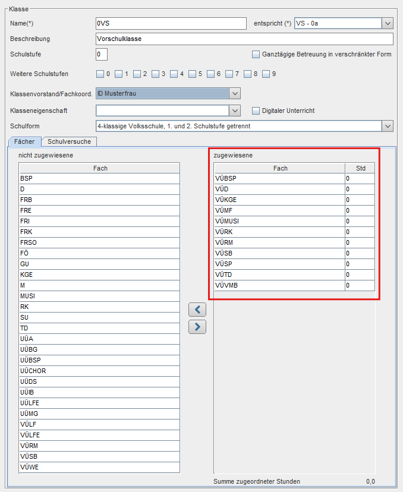
Task: Select the Fächer tab
Action: coord(24,141)
